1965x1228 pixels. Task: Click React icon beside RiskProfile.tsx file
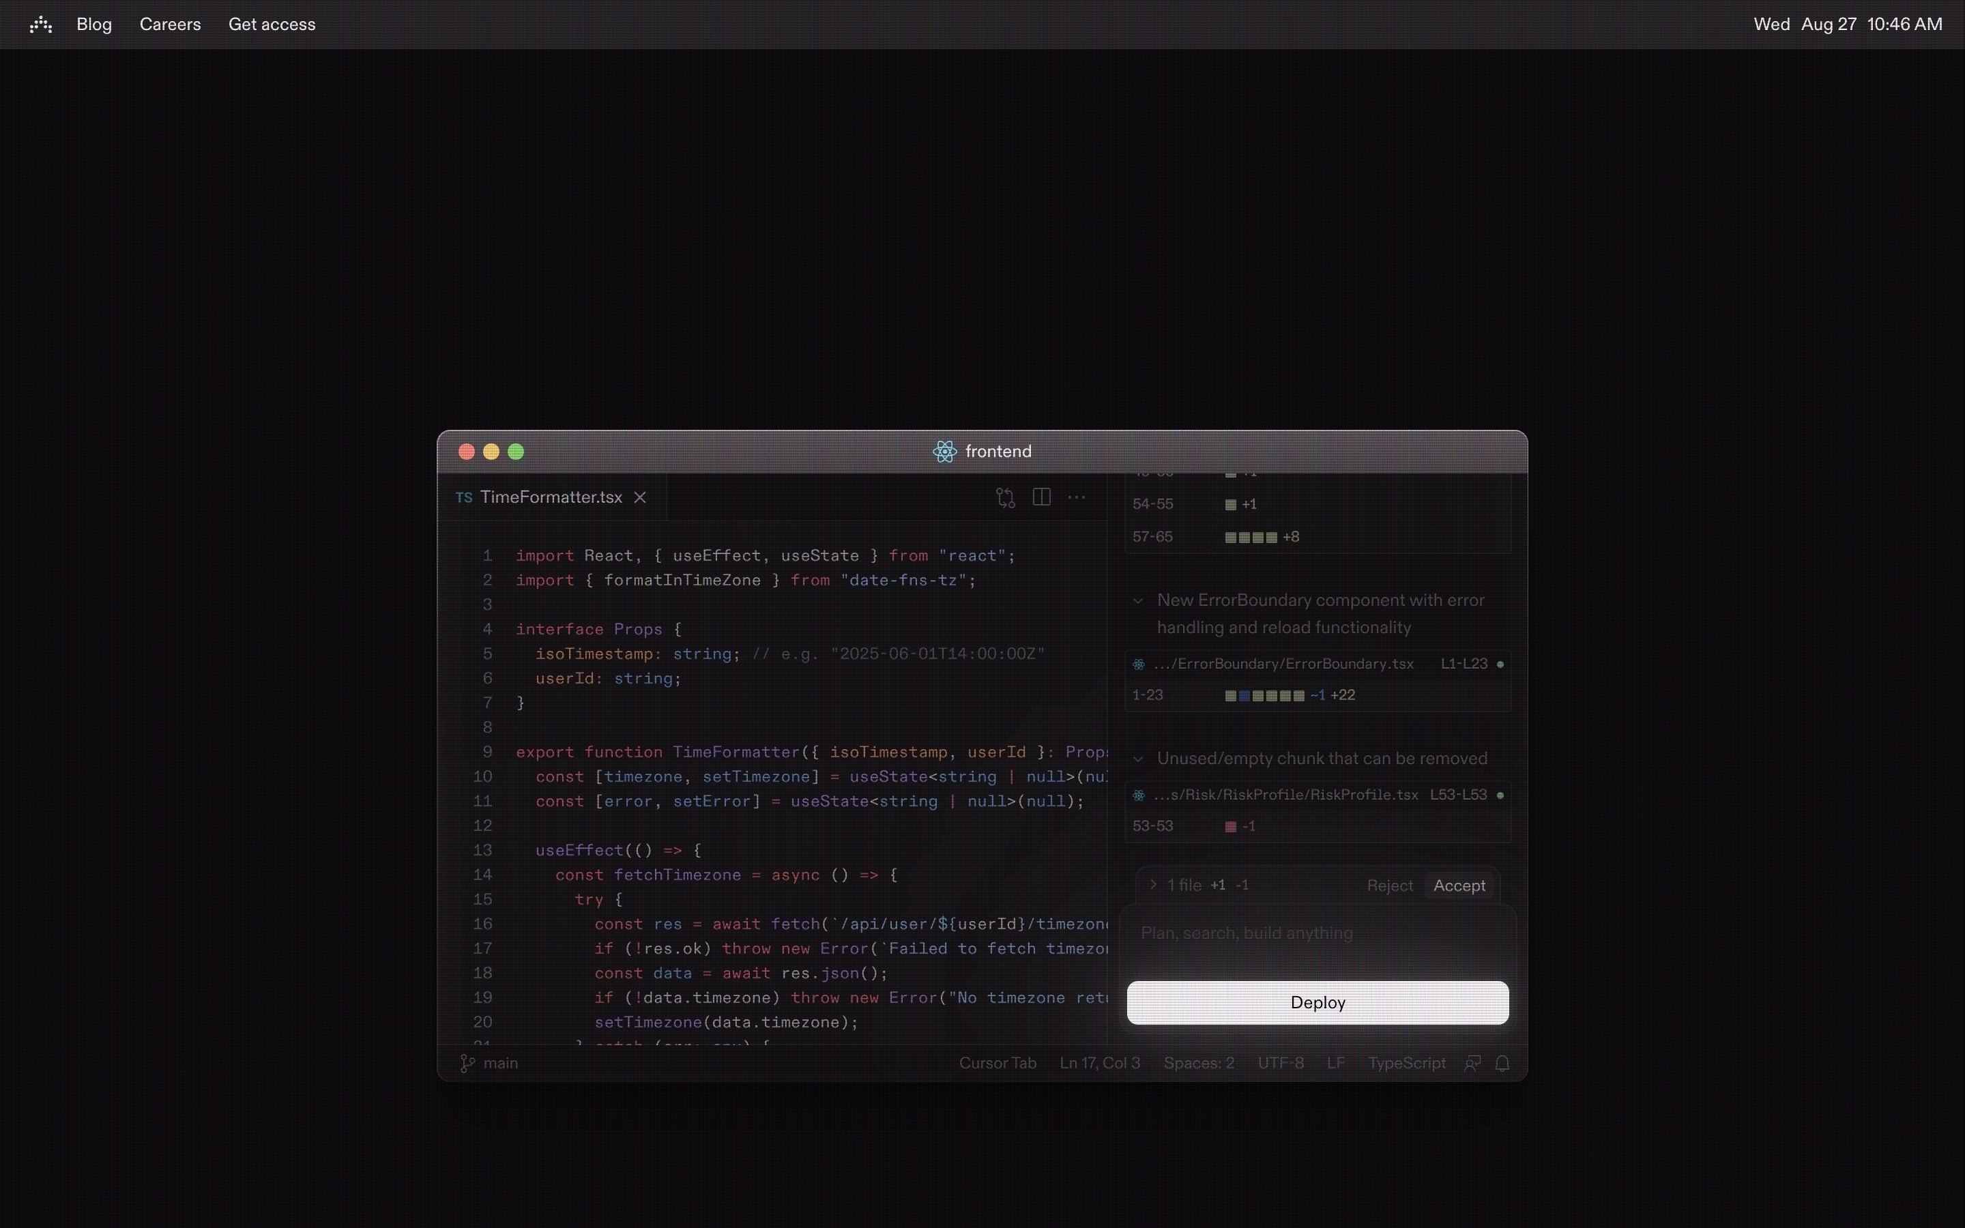tap(1138, 795)
